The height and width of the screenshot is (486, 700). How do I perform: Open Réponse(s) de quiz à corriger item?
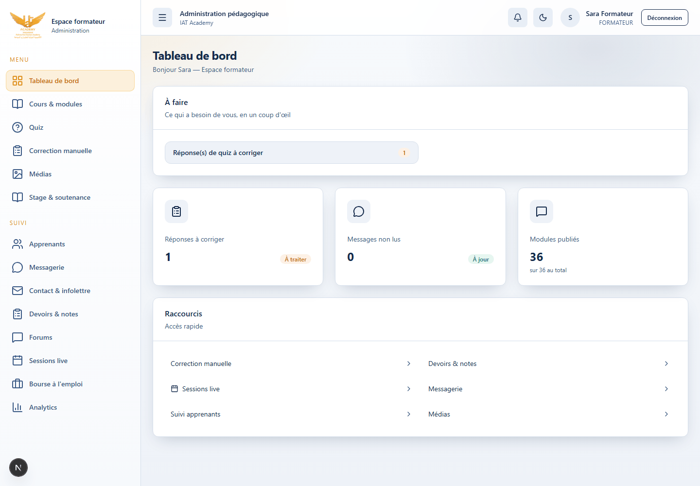(292, 153)
